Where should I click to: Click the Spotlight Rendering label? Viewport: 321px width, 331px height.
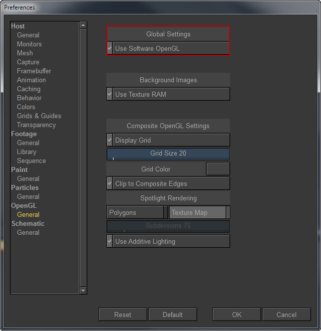tap(168, 198)
